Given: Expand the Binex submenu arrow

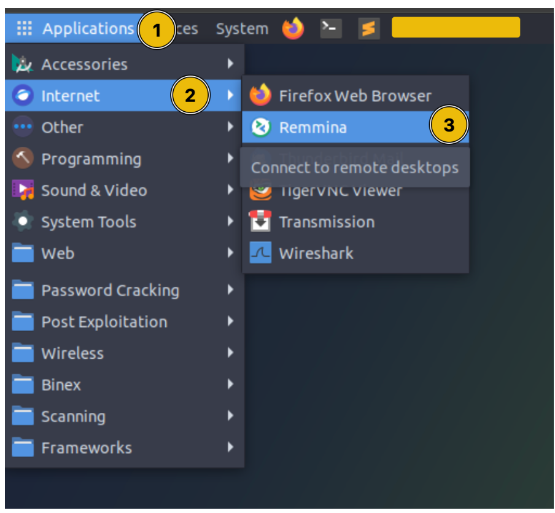Looking at the screenshot, I should pyautogui.click(x=230, y=384).
